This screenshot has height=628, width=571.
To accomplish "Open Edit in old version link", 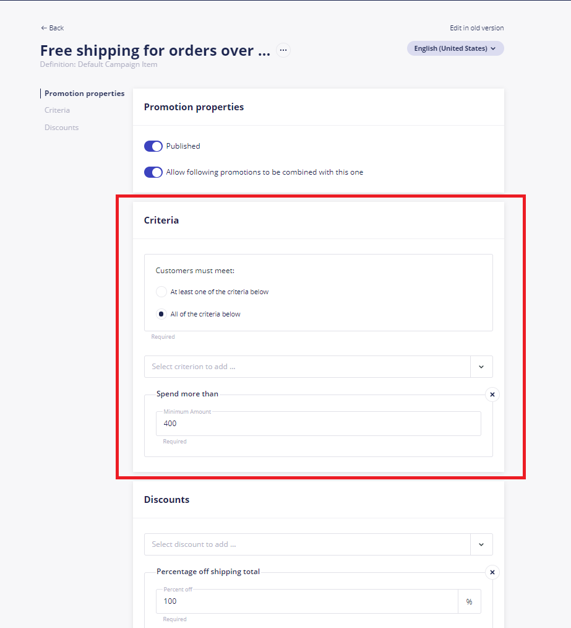I will pos(476,28).
